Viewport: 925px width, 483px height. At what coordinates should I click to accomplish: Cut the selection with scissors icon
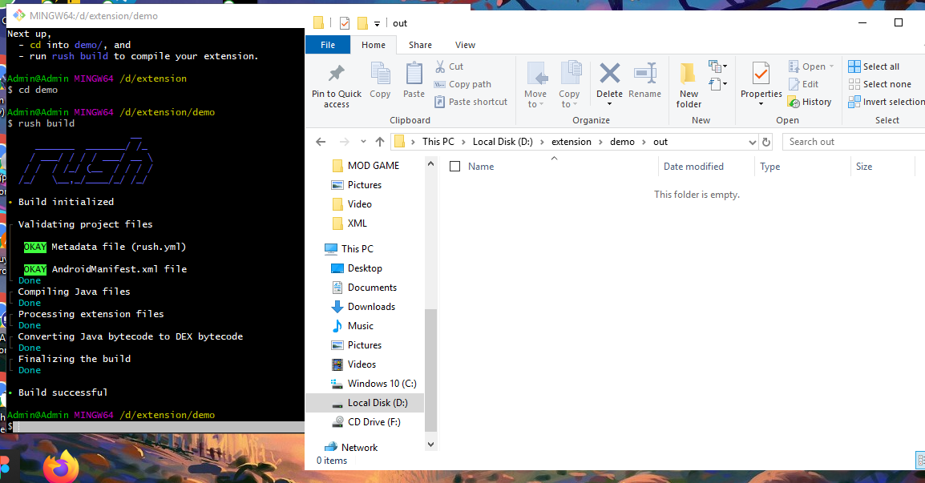pos(450,66)
